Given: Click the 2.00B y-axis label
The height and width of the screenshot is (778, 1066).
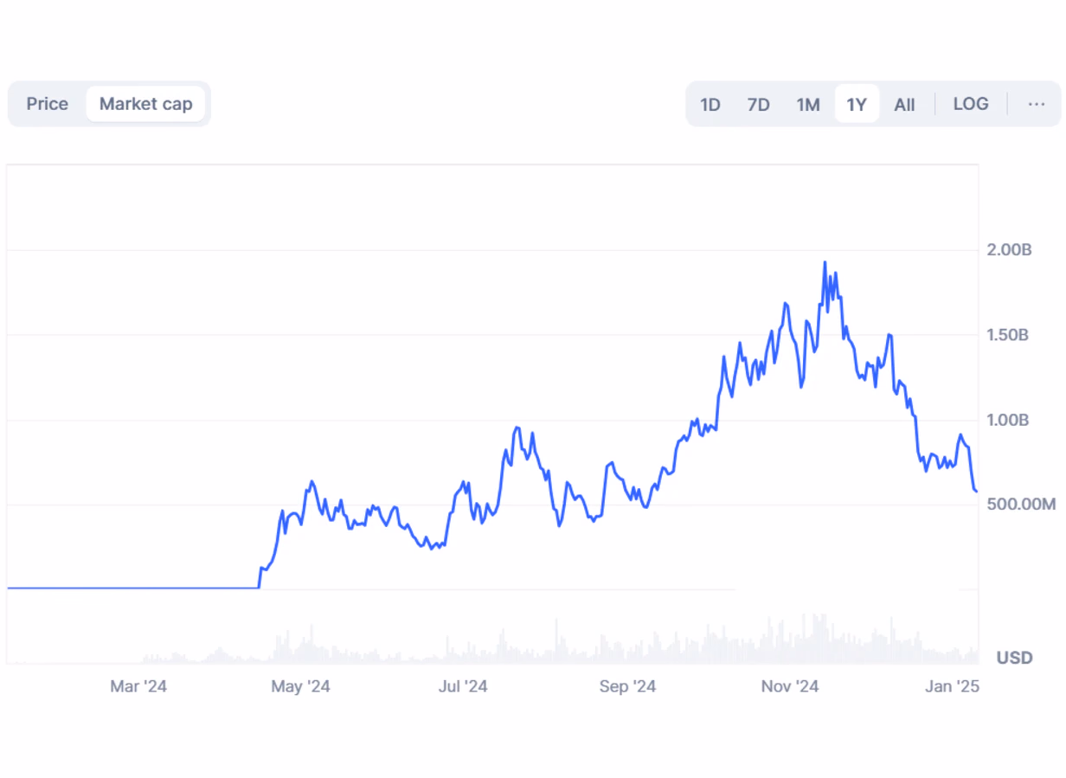Looking at the screenshot, I should point(1009,250).
